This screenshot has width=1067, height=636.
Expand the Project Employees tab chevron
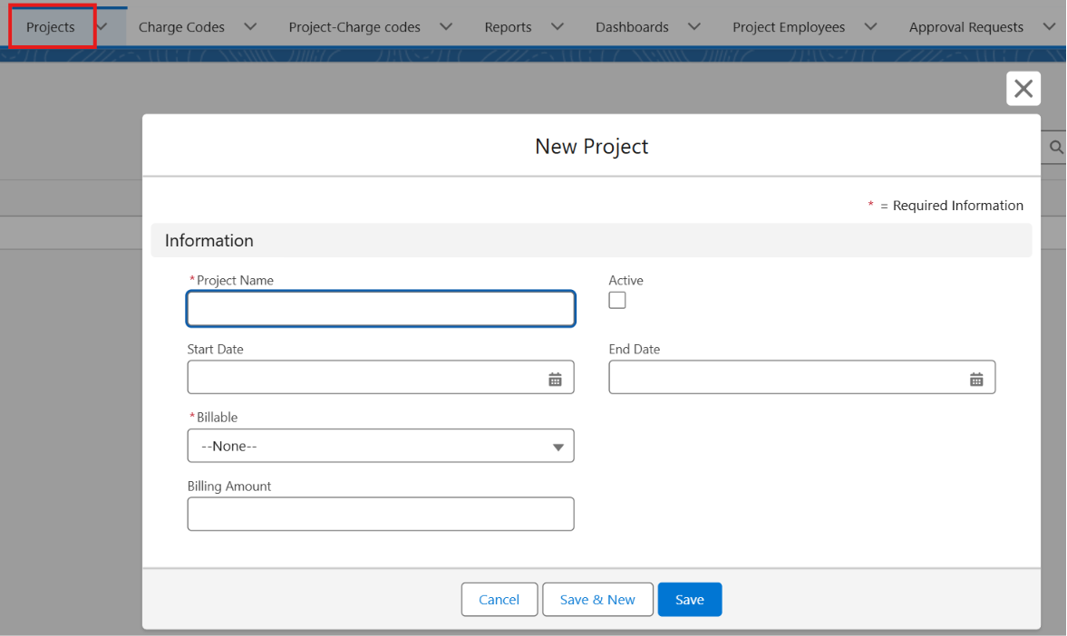(x=870, y=26)
